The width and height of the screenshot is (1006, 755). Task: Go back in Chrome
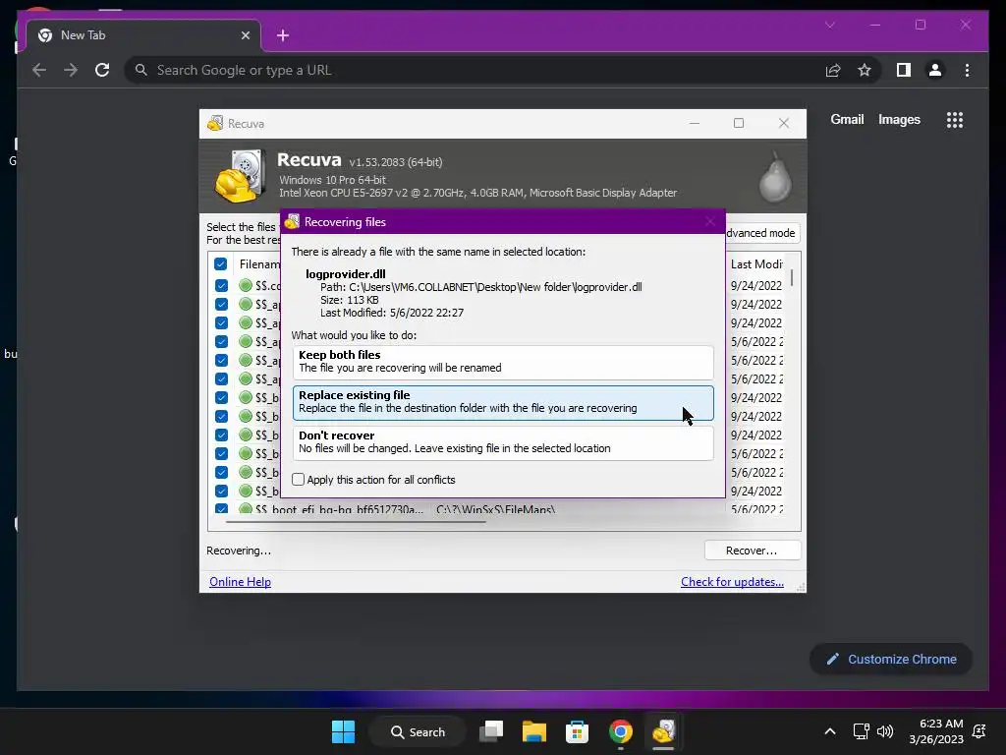pos(39,70)
